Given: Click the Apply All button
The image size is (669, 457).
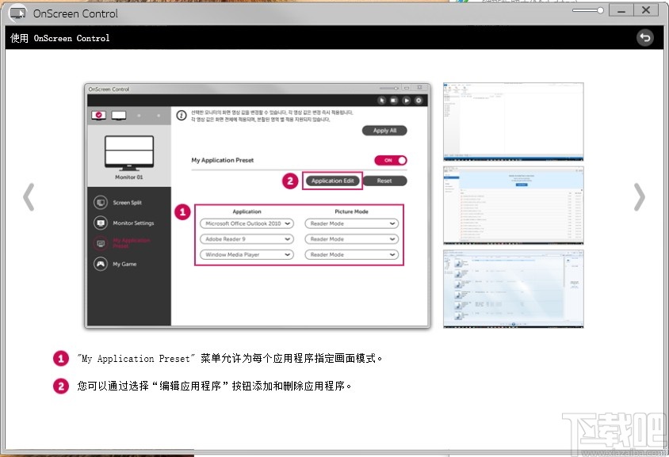Looking at the screenshot, I should [384, 130].
